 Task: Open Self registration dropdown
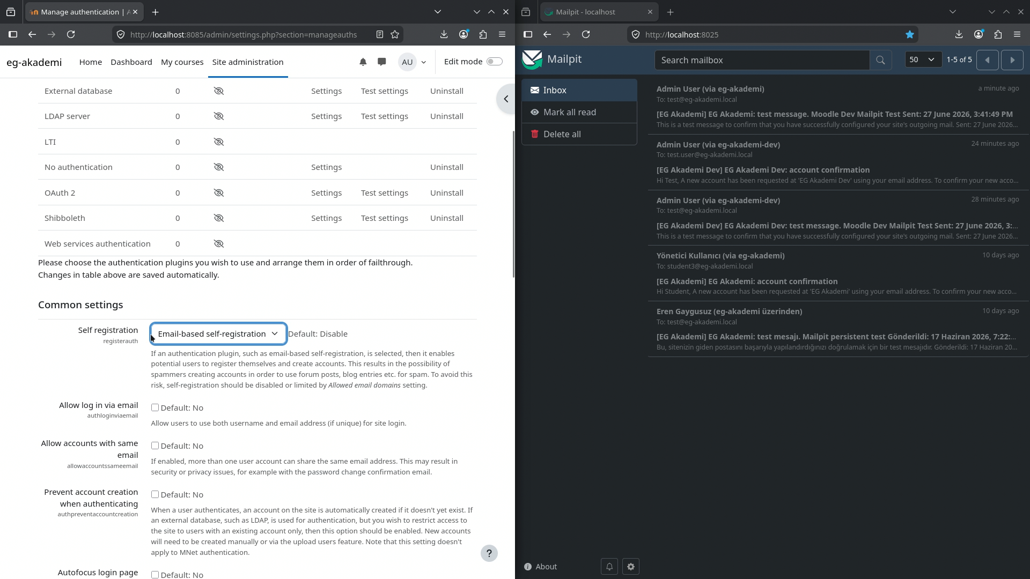click(x=218, y=334)
